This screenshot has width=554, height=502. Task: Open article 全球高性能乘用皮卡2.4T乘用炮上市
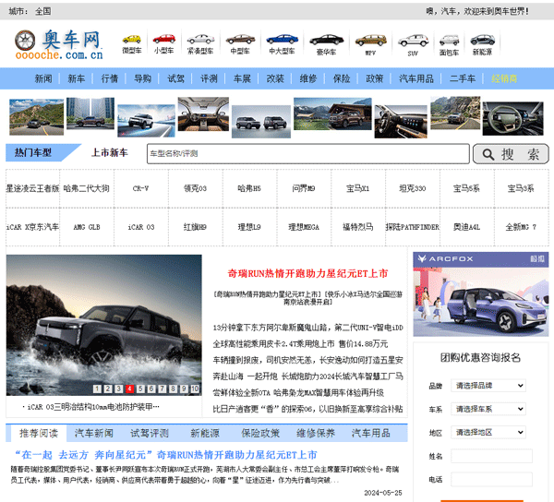300,344
